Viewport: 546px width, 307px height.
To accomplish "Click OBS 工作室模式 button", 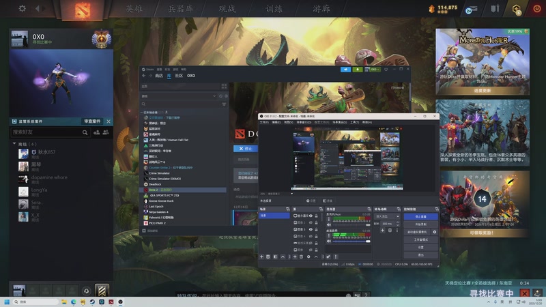I will click(421, 240).
